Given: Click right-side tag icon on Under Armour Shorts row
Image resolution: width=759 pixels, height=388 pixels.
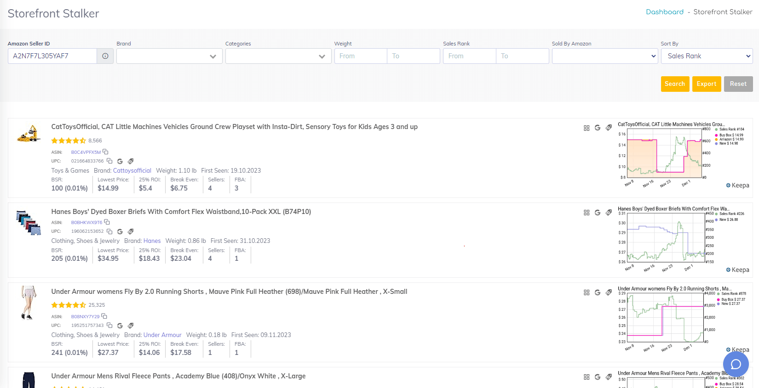Looking at the screenshot, I should pos(609,292).
